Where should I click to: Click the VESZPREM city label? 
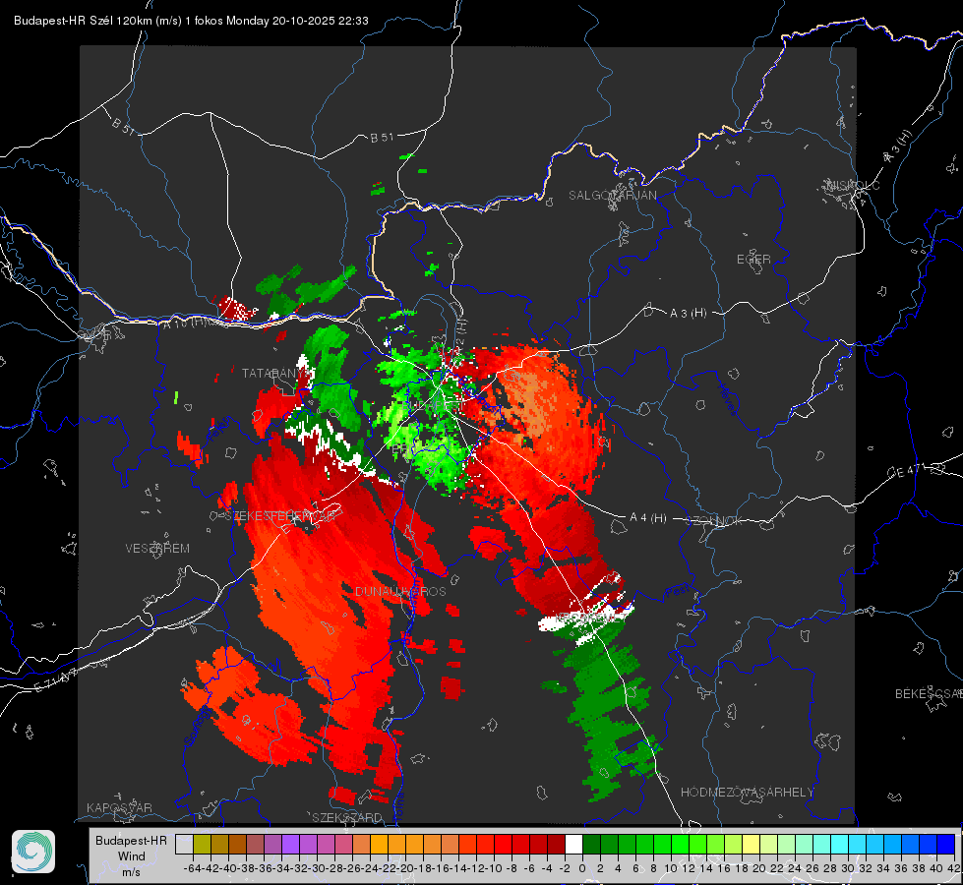(157, 548)
